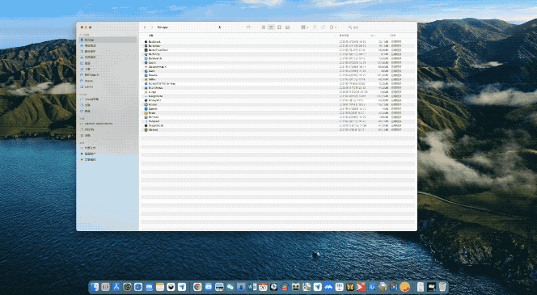Screen dimensions: 537x295
Task: Open App Store from the Dock
Action: 116,287
